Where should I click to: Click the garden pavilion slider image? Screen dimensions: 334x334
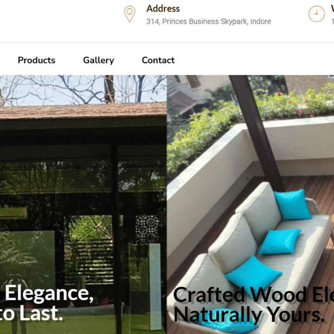coord(83,205)
